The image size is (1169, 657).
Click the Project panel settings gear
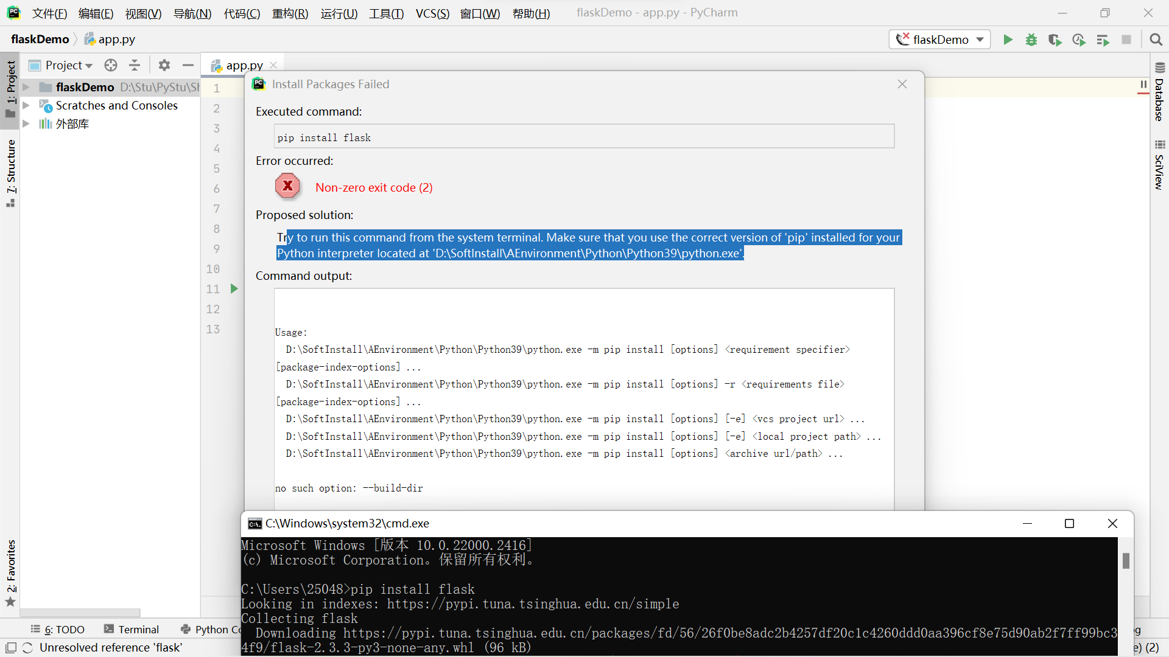[x=164, y=65]
